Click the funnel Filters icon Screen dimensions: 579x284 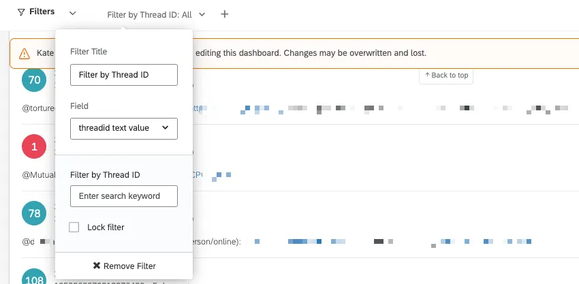click(x=21, y=12)
